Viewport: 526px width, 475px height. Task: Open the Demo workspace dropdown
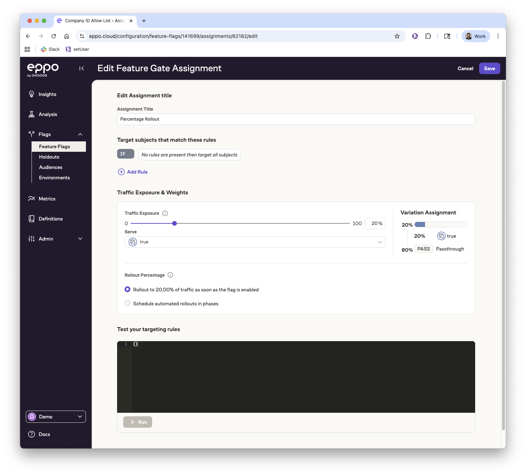point(56,417)
